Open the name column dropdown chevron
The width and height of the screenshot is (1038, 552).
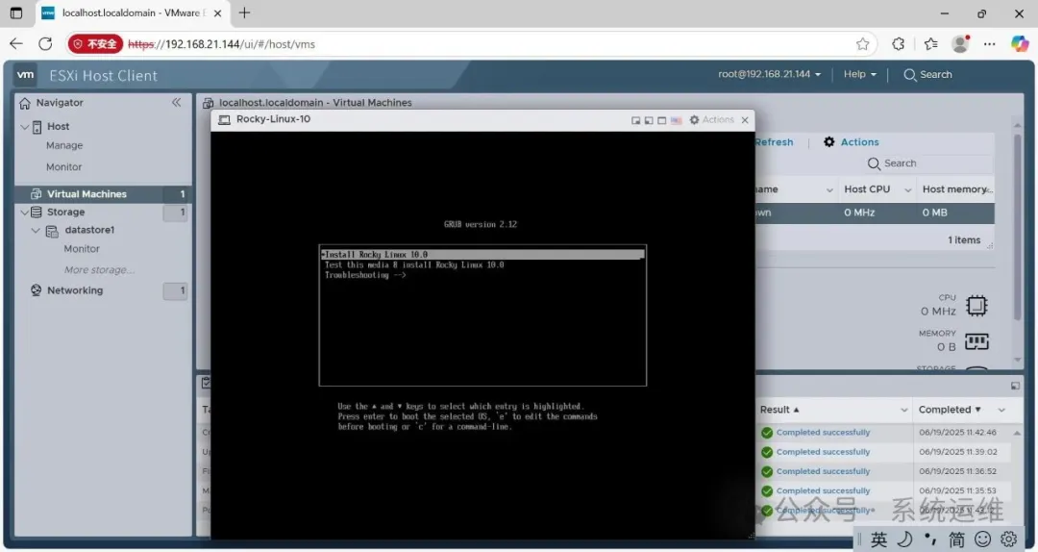pos(829,190)
